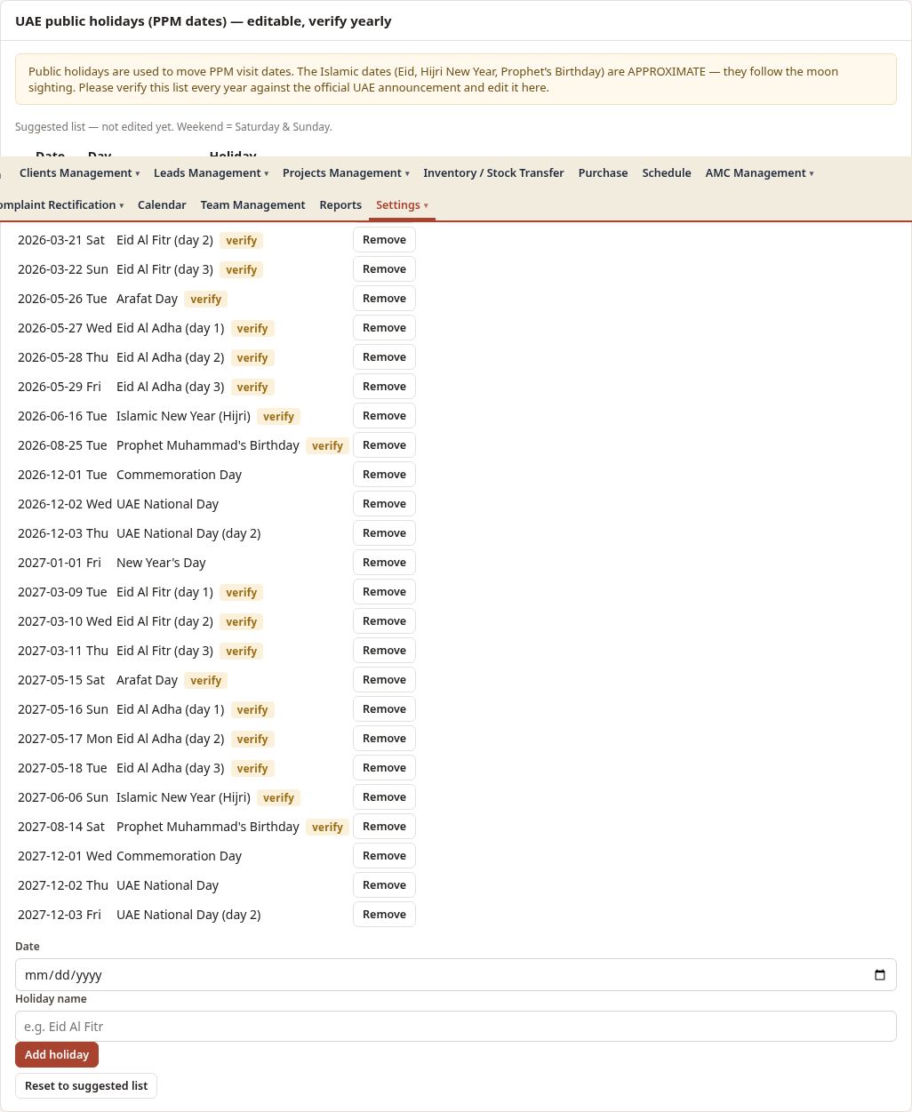The height and width of the screenshot is (1112, 912).
Task: Expand Projects Management dropdown menu
Action: coord(346,173)
